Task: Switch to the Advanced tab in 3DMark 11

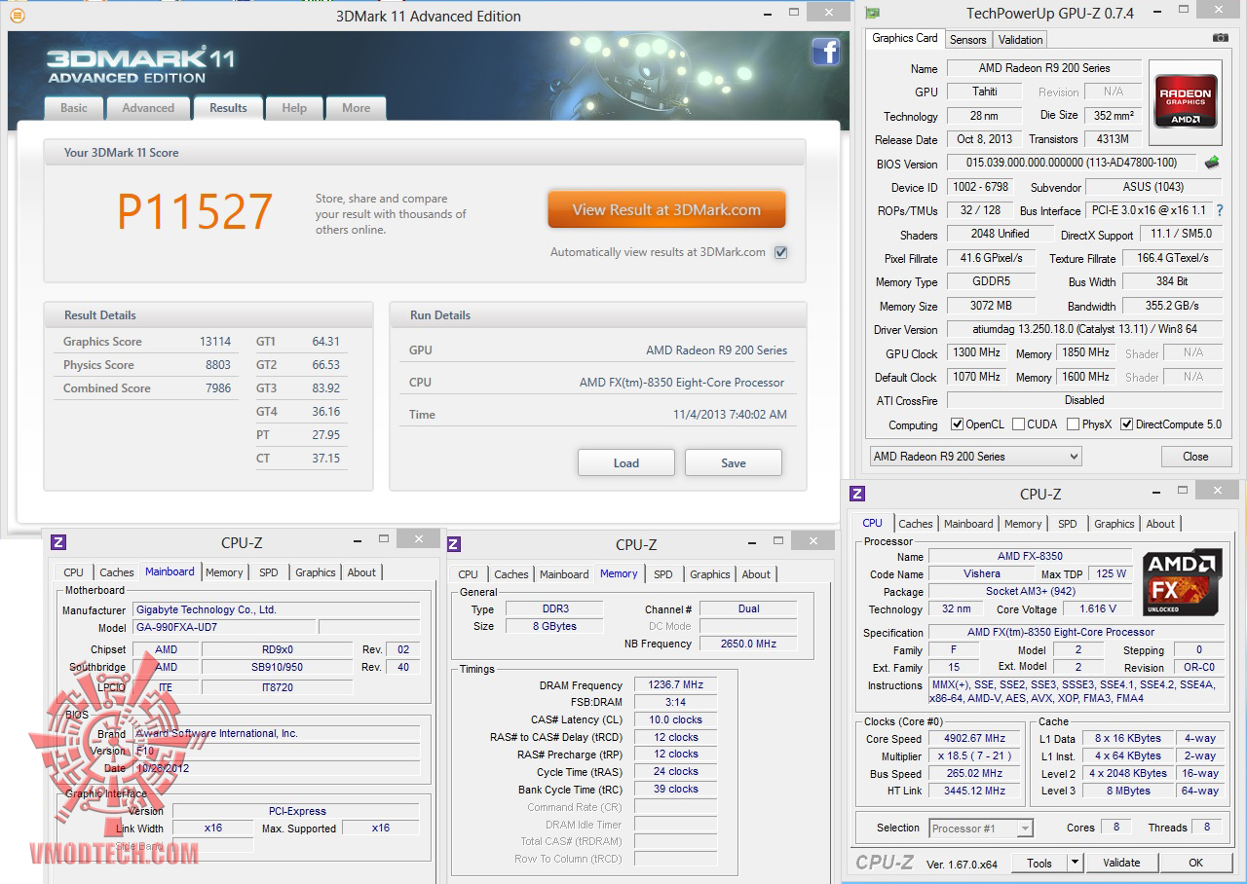Action: coord(148,108)
